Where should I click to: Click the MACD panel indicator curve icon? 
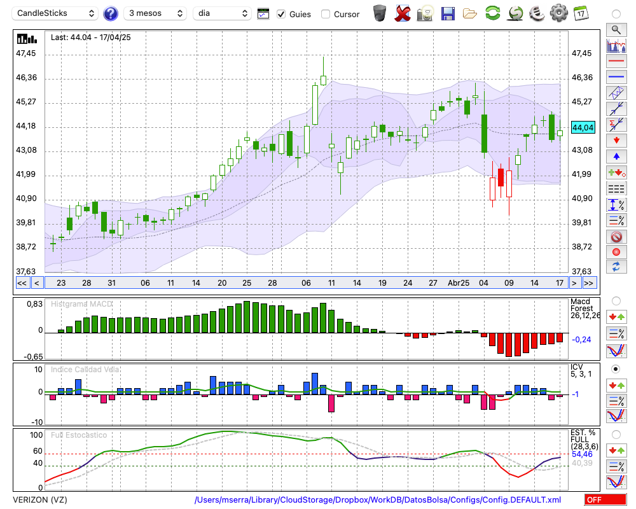(x=616, y=351)
